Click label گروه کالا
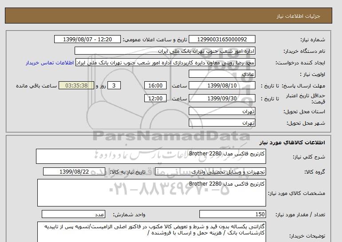Screen dimensions: 342x242 pyautogui.click(x=314, y=172)
